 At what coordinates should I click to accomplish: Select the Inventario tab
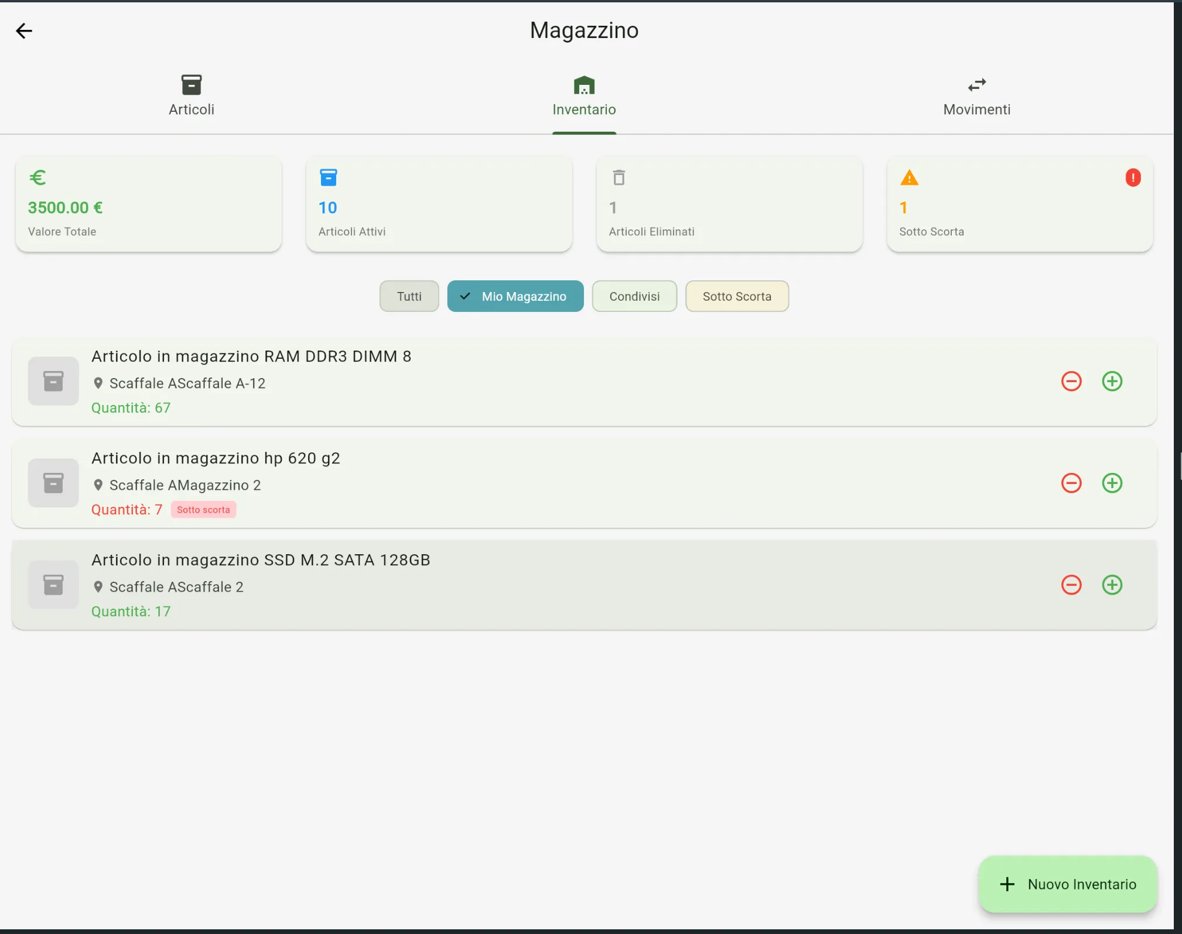(x=584, y=96)
